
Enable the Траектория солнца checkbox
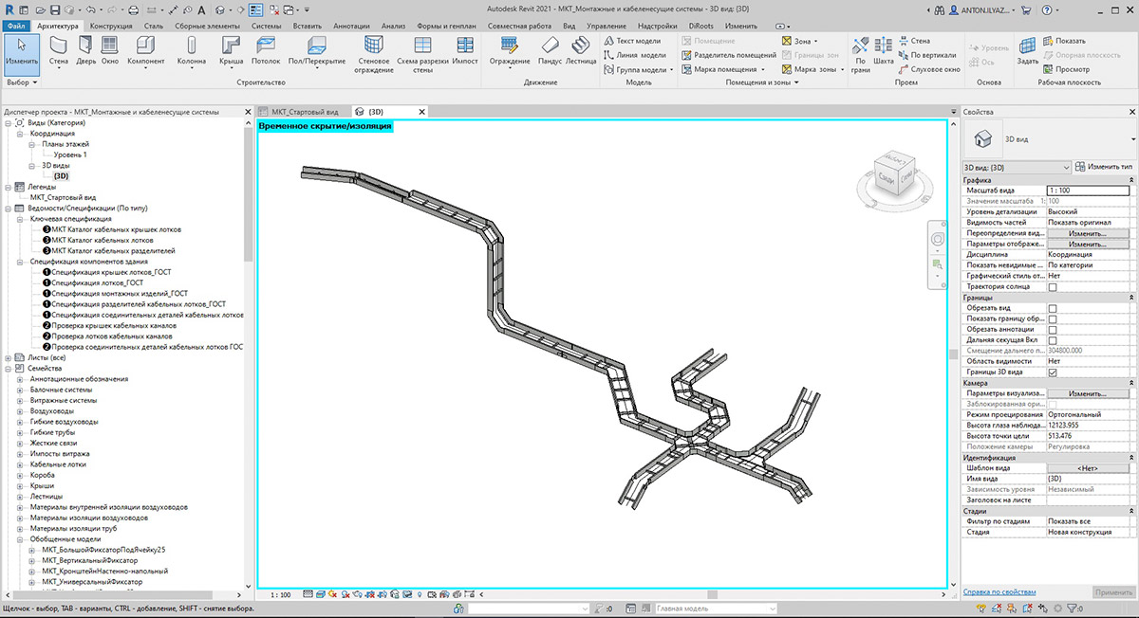pos(1052,286)
